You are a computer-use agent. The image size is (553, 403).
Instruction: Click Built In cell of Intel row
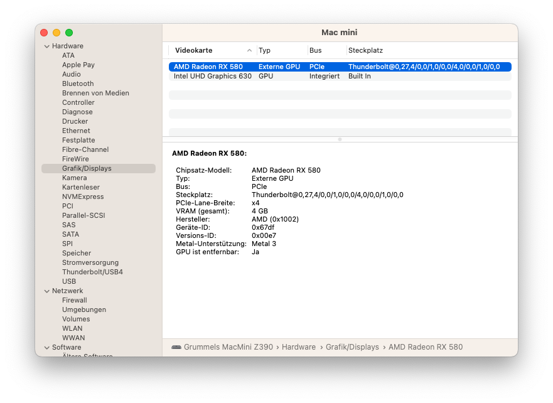pos(360,76)
